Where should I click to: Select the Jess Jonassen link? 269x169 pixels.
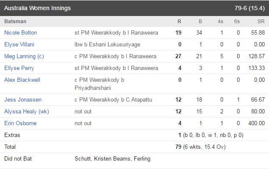pos(23,99)
